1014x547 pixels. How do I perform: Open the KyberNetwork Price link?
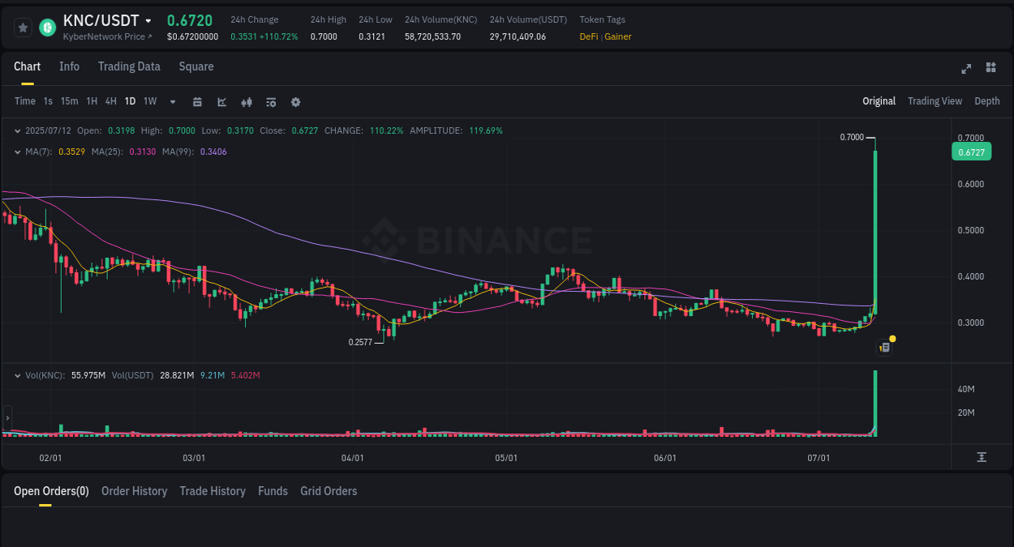[x=106, y=36]
